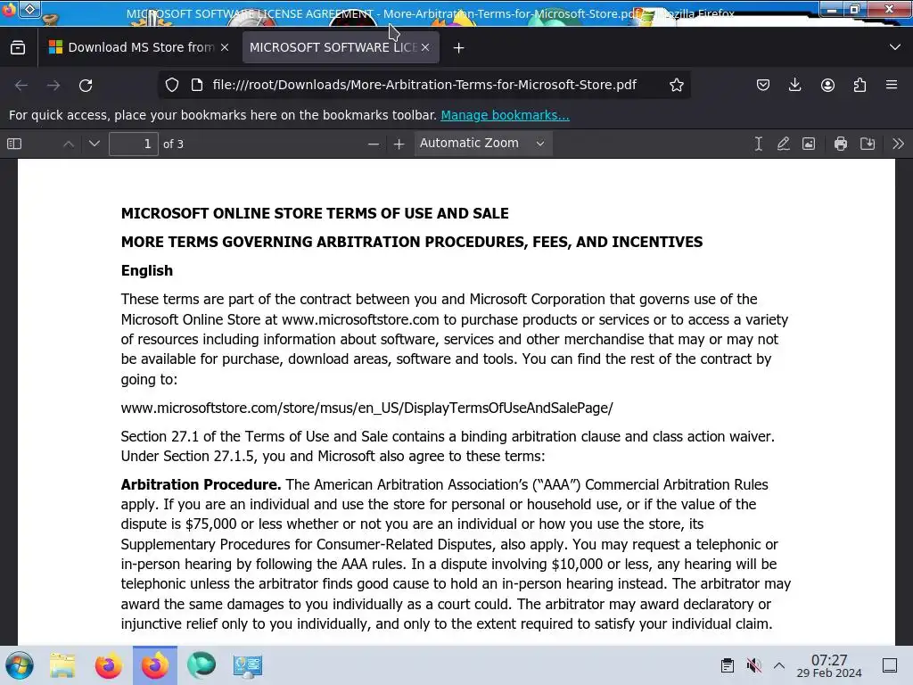
Task: Bookmark this page with the star
Action: click(676, 85)
